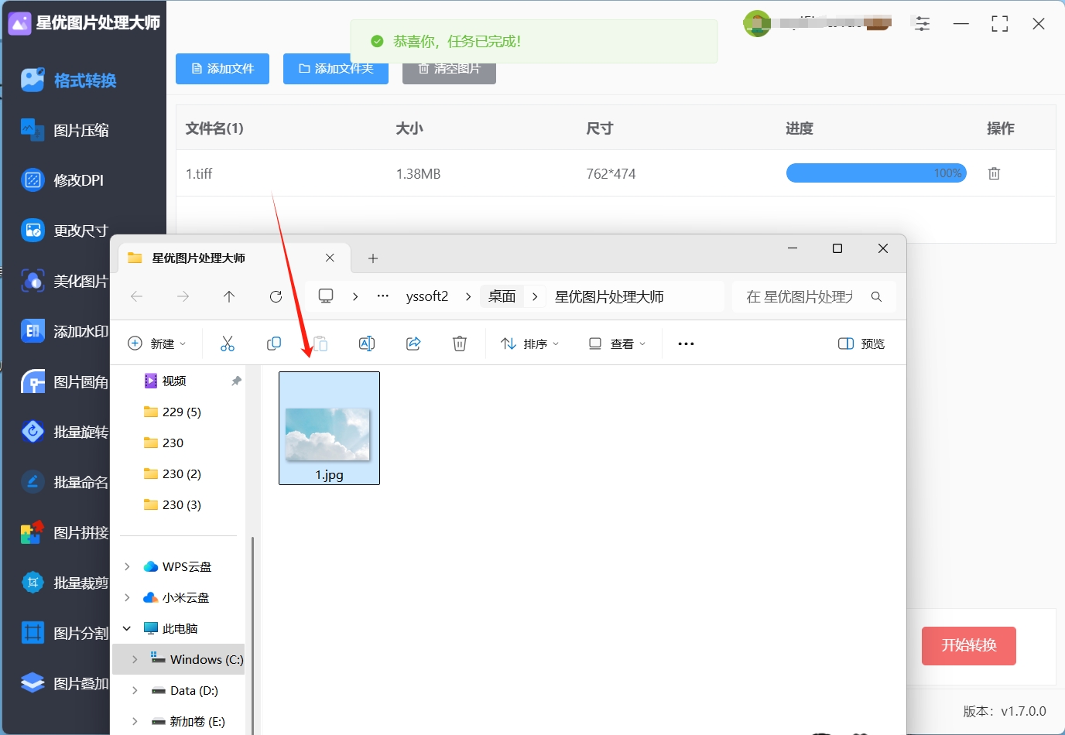Open the 添加水印 watermark tool

pyautogui.click(x=65, y=331)
